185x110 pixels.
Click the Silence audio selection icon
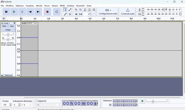[x=81, y=14]
